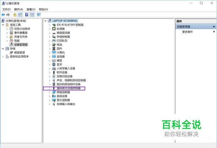Image resolution: width=217 pixels, height=148 pixels.
Task: Click the 固件 firmware icon
Action: click(54, 49)
